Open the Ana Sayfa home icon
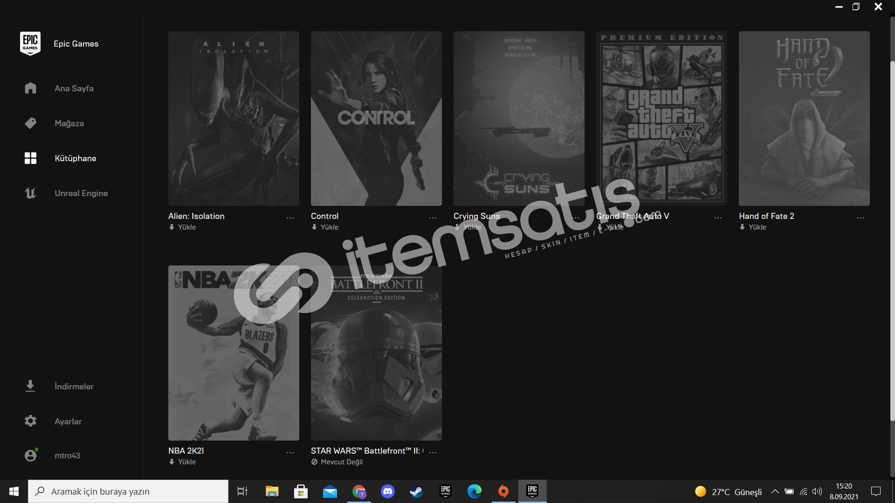The width and height of the screenshot is (895, 503). point(30,88)
